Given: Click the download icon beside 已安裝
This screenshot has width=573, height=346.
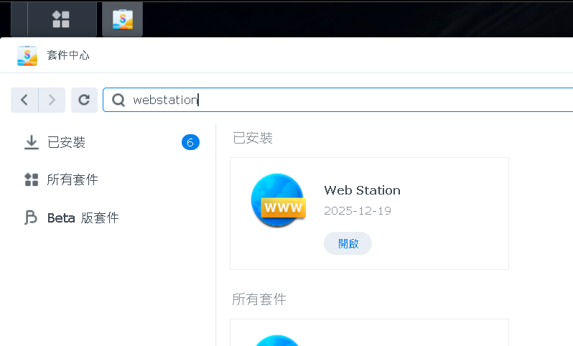Looking at the screenshot, I should tap(31, 142).
